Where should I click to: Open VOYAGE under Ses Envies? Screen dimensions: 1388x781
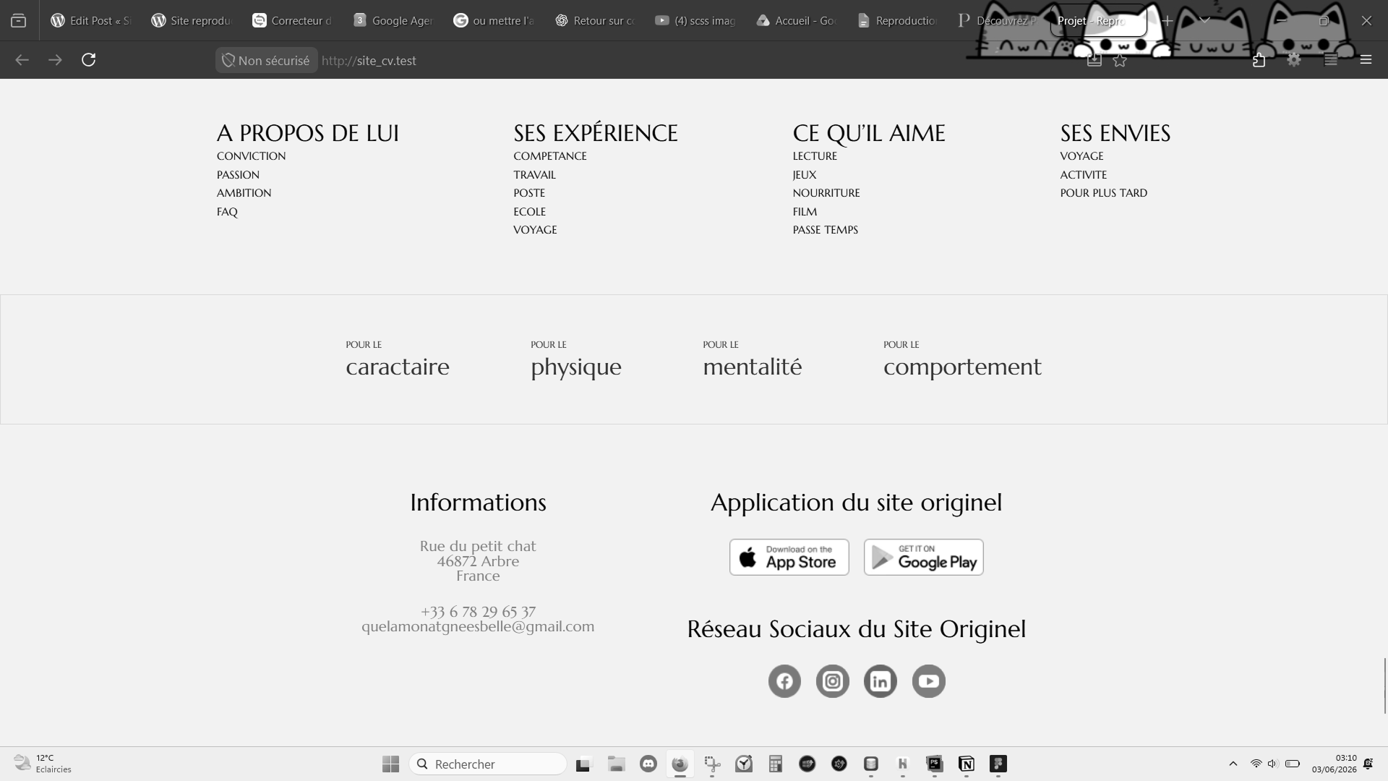click(1081, 156)
